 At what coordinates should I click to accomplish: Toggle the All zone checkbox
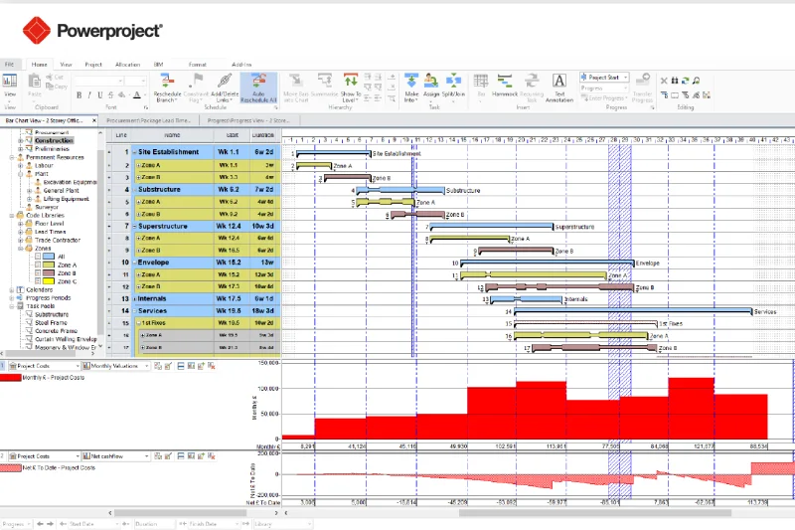click(38, 257)
